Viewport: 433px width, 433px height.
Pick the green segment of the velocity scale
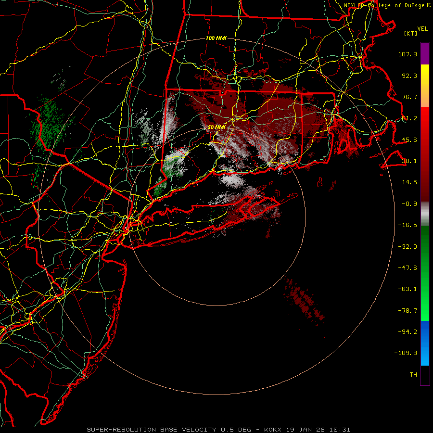point(425,273)
